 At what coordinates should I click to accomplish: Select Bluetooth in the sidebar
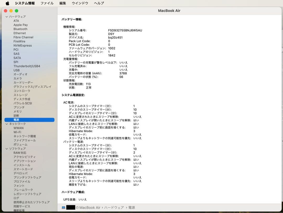(20, 29)
